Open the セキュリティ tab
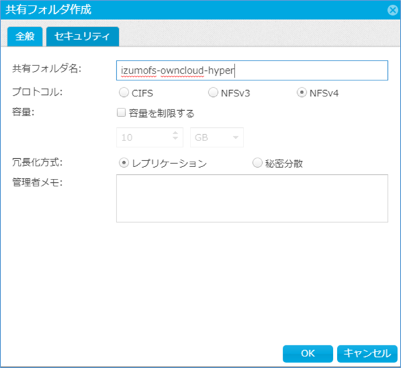This screenshot has width=401, height=368. coord(83,36)
